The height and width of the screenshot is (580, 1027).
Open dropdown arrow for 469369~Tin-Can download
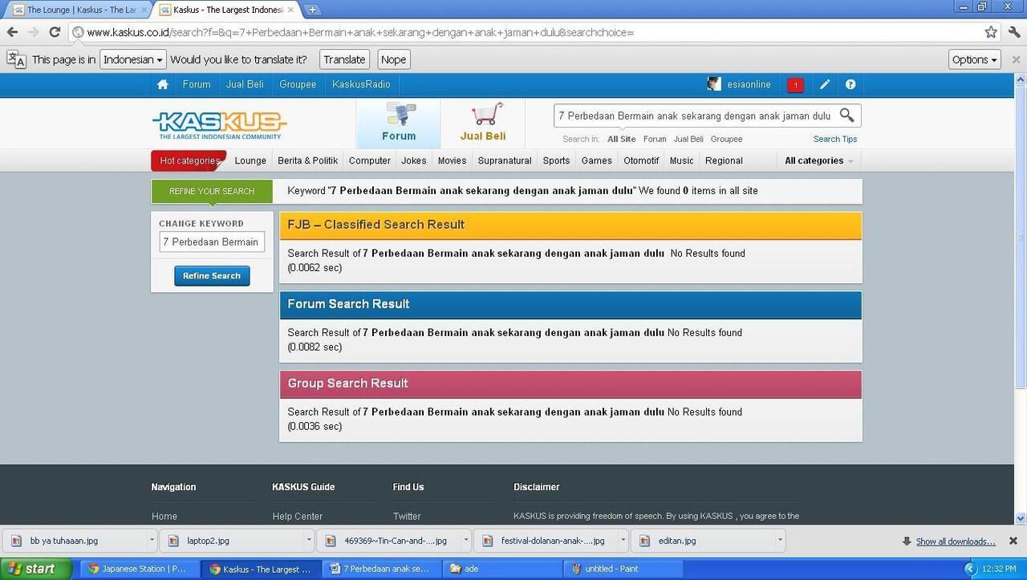click(x=465, y=541)
